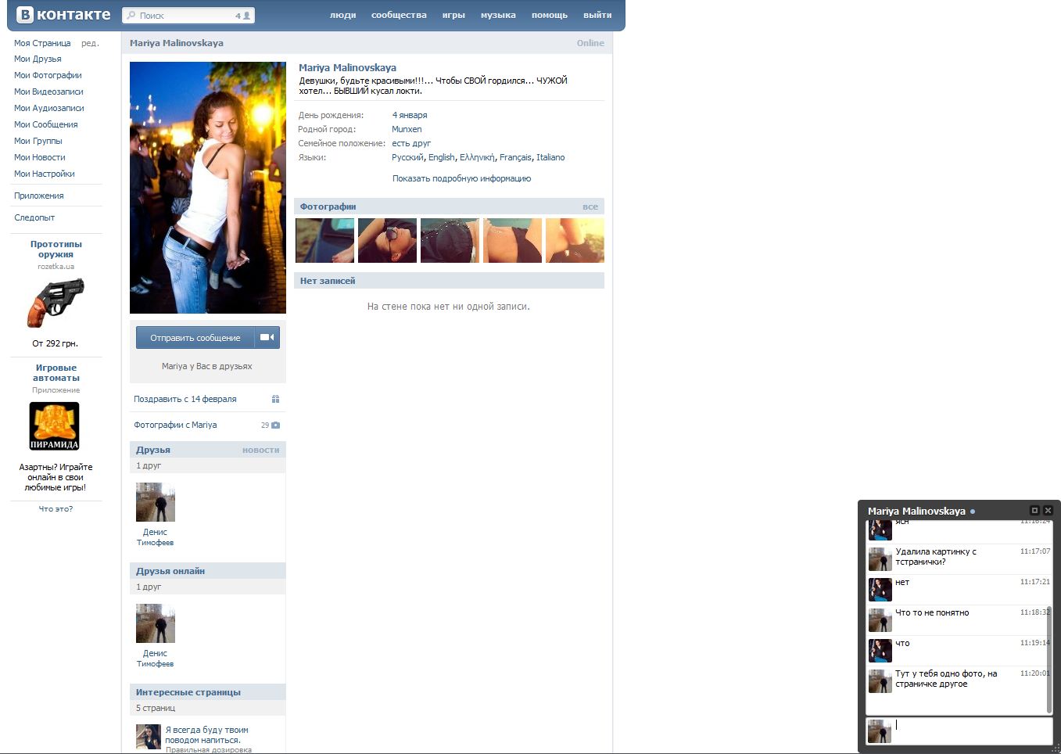Click Поздравить с 14 февраля link

(x=185, y=399)
